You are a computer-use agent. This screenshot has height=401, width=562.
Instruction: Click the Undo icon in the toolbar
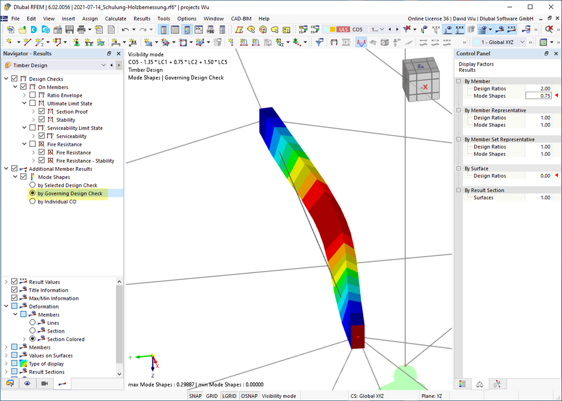(125, 30)
